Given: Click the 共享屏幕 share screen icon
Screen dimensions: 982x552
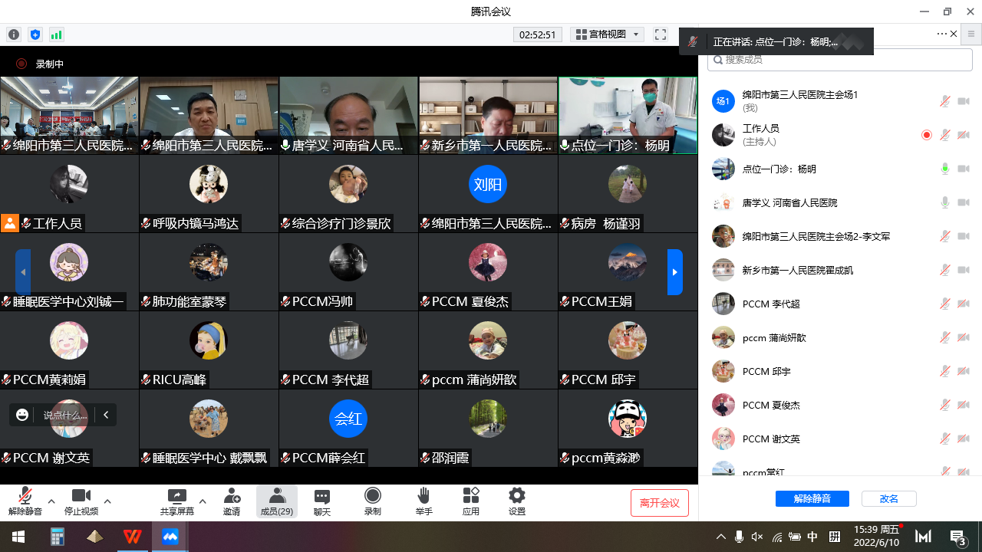Looking at the screenshot, I should pos(176,497).
